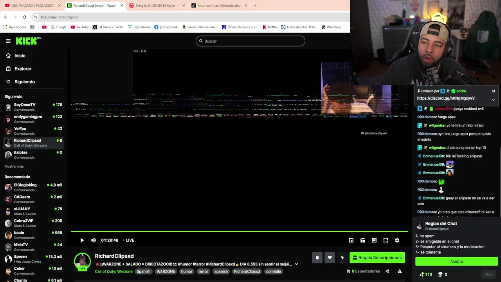Switch to Shingeki Gt Kyojin tab
This screenshot has width=501, height=282.
pyautogui.click(x=157, y=5)
